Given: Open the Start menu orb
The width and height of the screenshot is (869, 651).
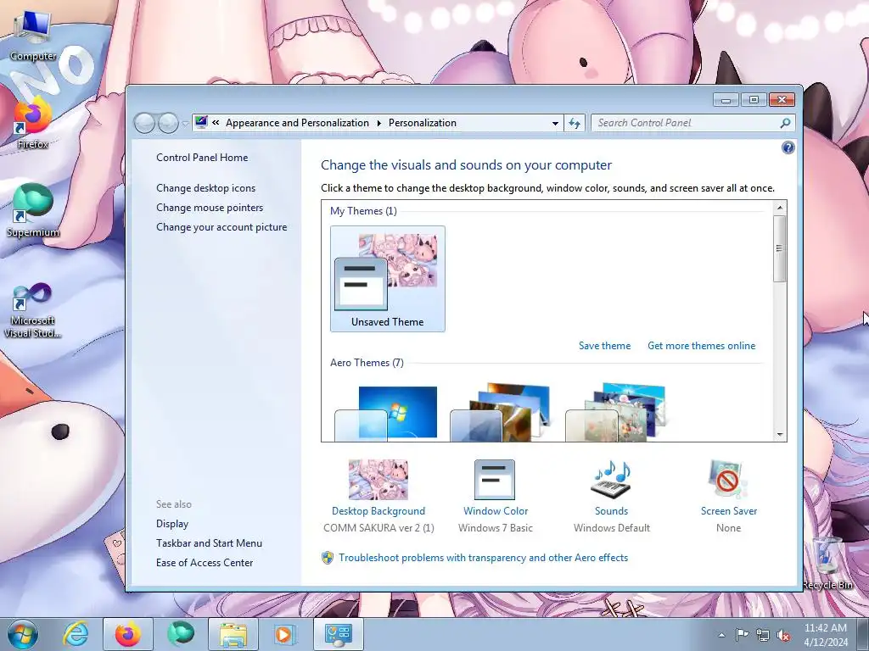Looking at the screenshot, I should coord(22,634).
